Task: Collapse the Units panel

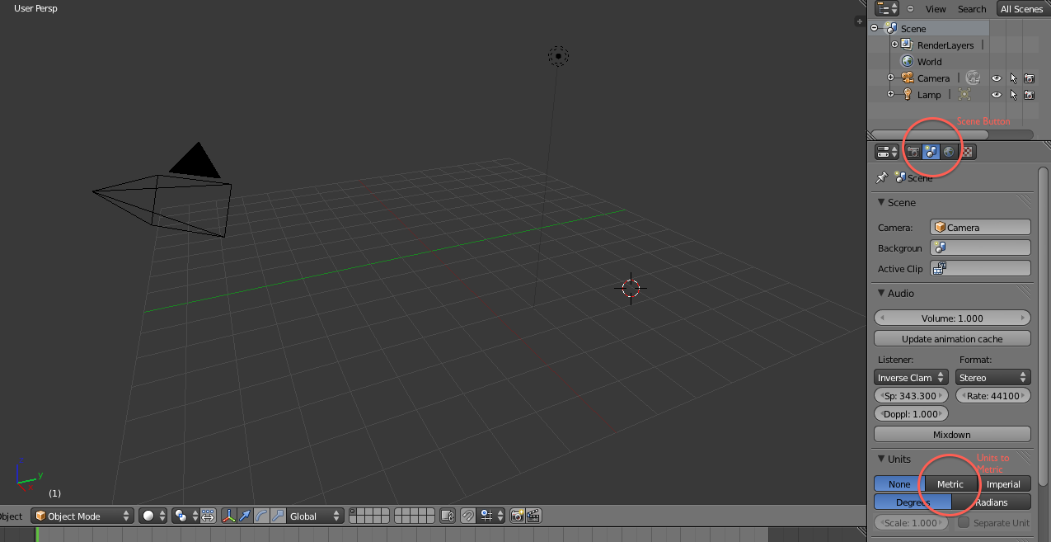Action: click(x=881, y=459)
